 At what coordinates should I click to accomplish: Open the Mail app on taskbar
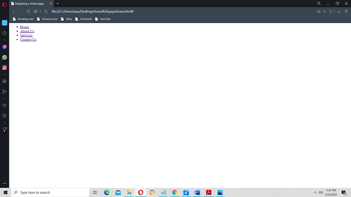click(x=118, y=192)
